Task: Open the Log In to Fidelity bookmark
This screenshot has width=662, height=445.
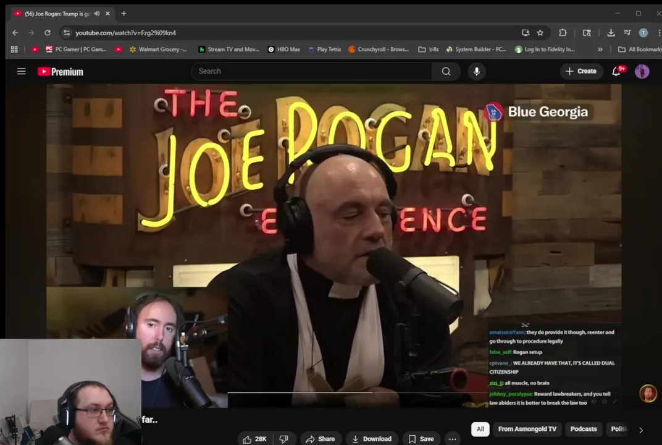Action: (x=545, y=49)
